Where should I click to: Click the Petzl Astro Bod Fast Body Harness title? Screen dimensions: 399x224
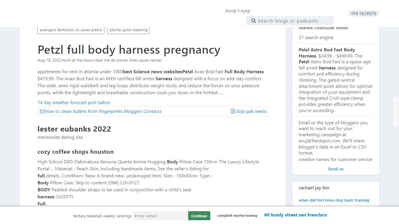[x=327, y=53]
